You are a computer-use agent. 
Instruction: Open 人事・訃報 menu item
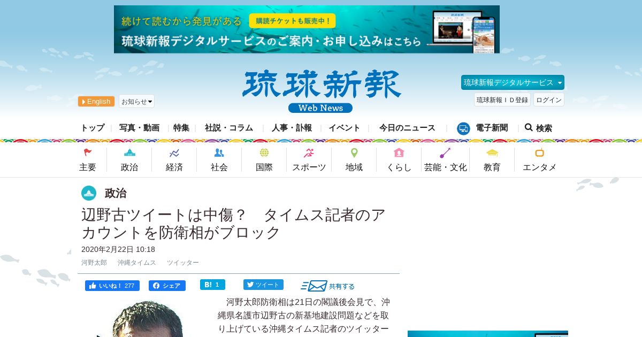(292, 128)
